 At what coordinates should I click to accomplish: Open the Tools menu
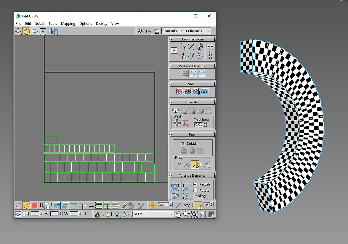click(x=53, y=23)
